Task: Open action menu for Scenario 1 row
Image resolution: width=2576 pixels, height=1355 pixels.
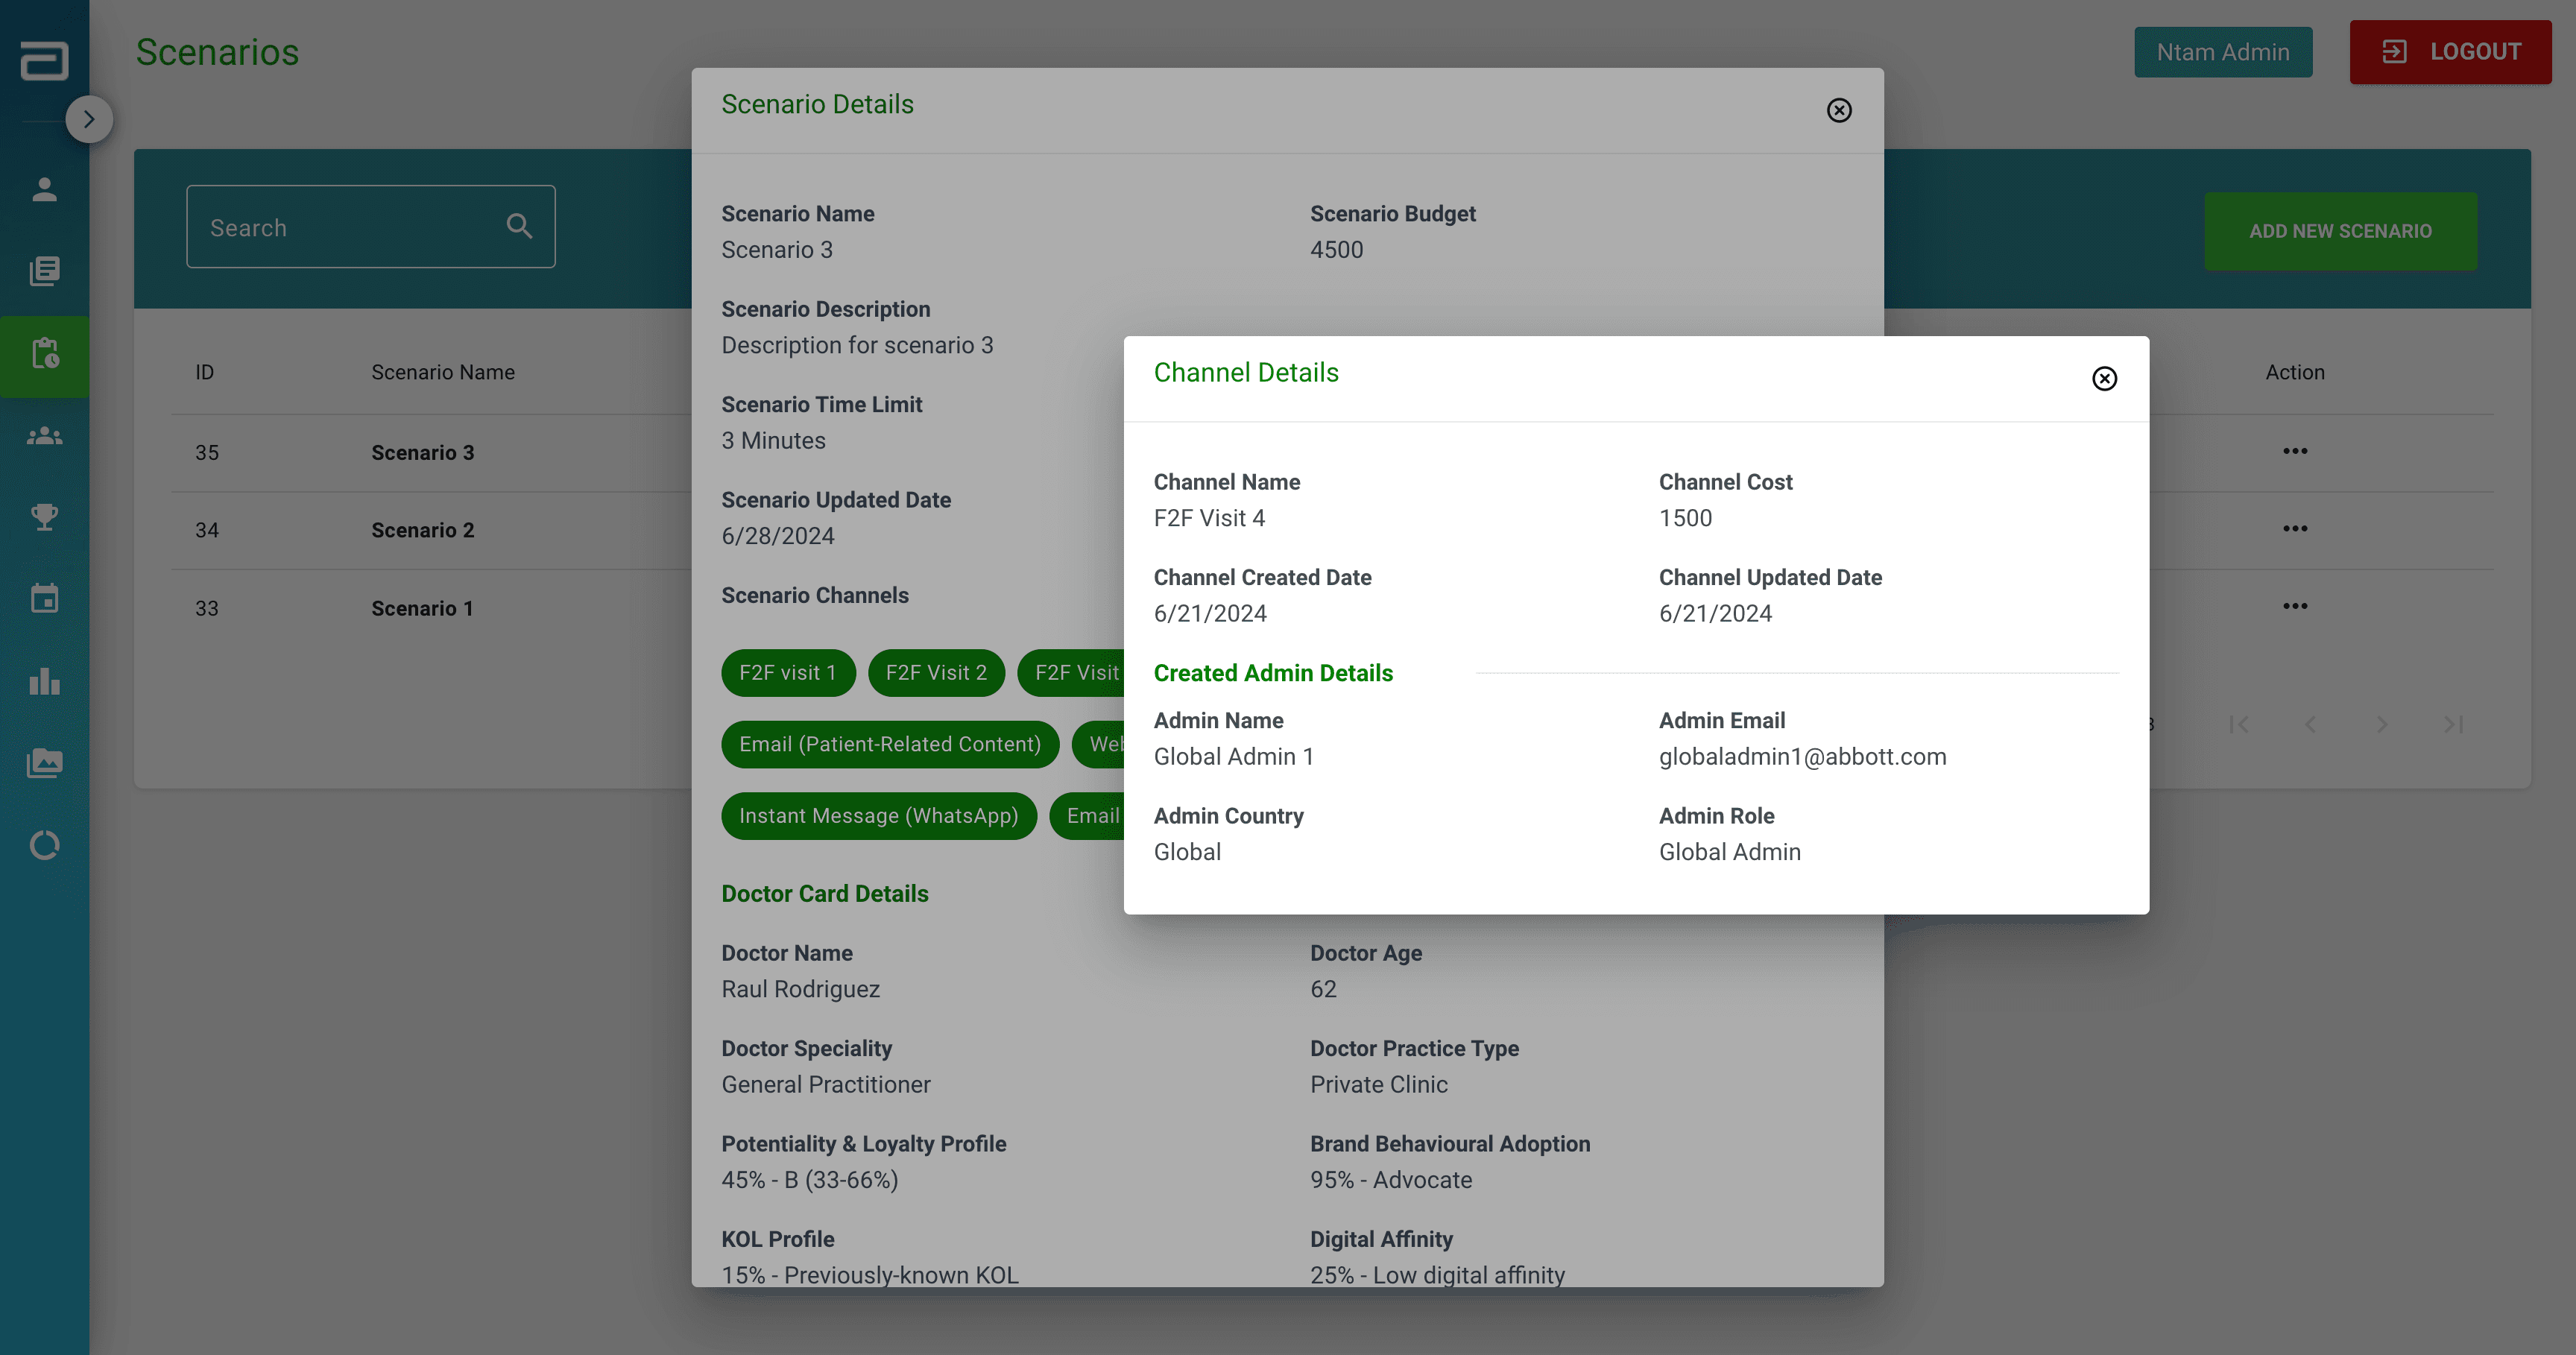Action: coord(2295,606)
